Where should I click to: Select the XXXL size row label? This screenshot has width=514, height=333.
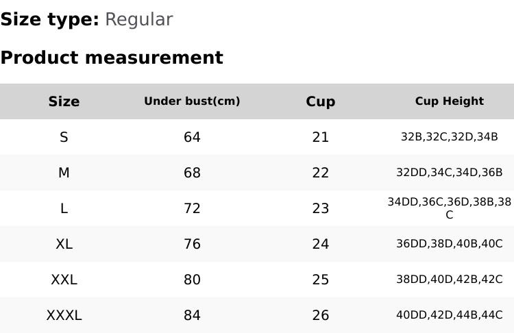coord(64,315)
